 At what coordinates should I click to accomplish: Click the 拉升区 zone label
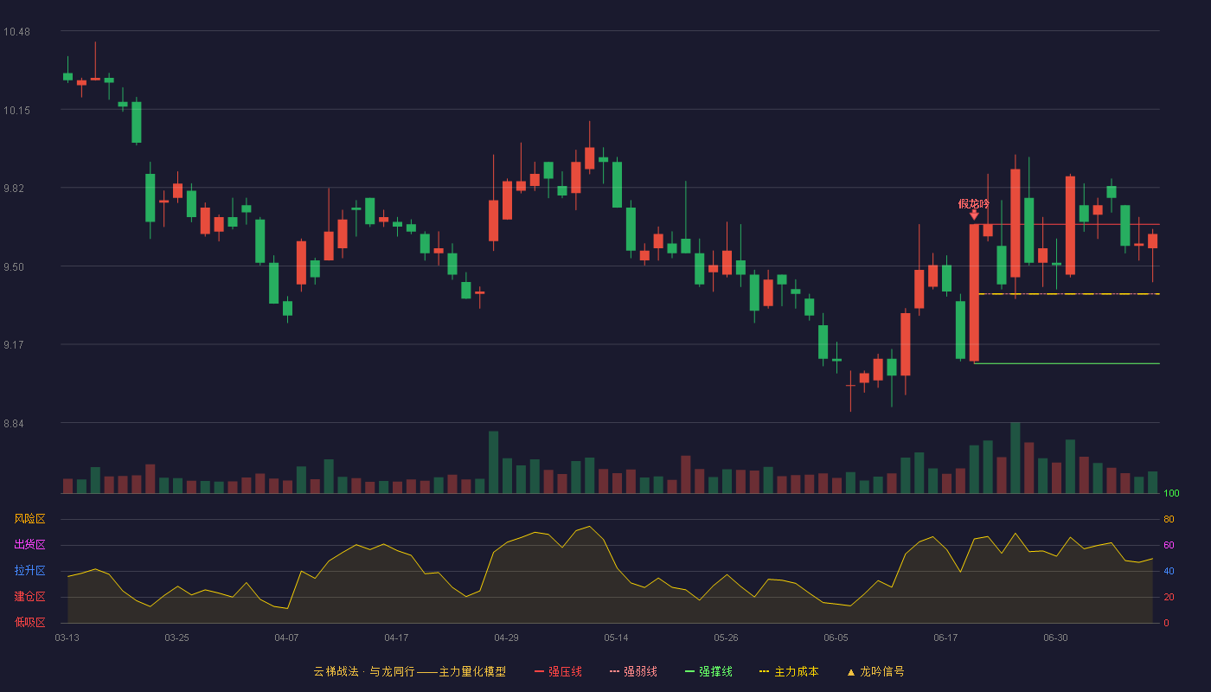[29, 571]
